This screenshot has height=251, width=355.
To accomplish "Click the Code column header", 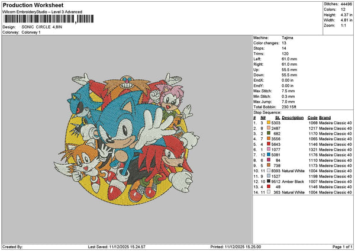I will point(312,118).
